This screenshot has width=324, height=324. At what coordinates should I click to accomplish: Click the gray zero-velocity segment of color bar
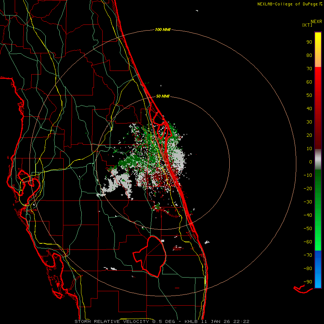click(318, 159)
